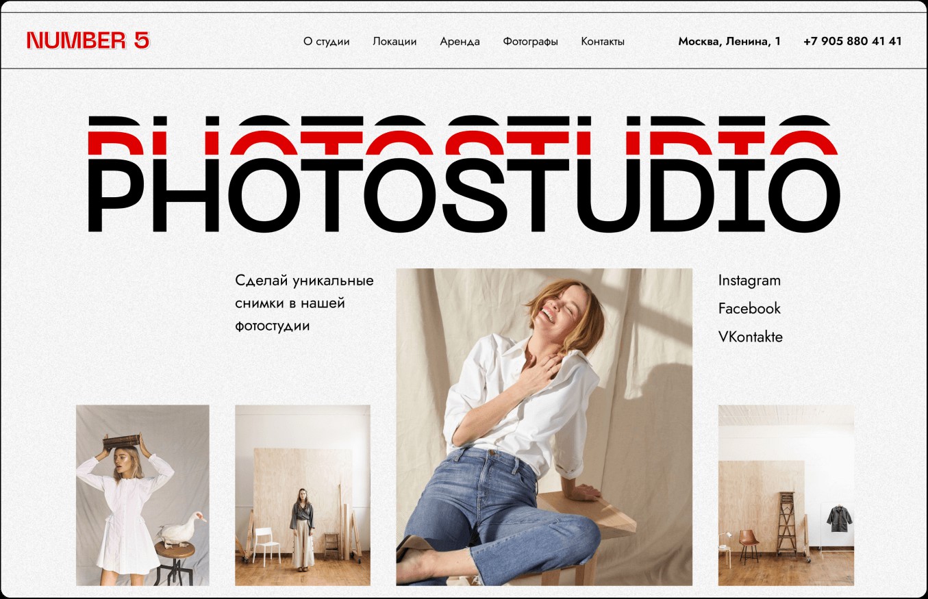Open the VKontakte link
This screenshot has width=928, height=599.
[x=750, y=337]
